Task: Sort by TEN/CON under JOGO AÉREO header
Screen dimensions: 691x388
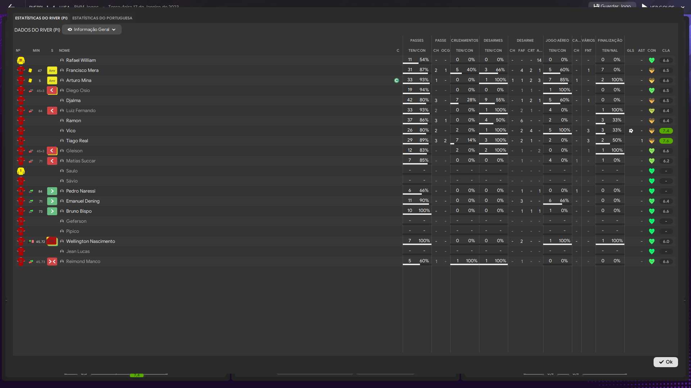Action: (x=557, y=51)
